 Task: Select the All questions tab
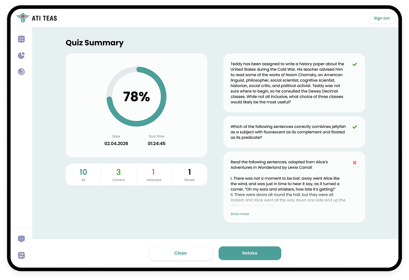pos(83,174)
